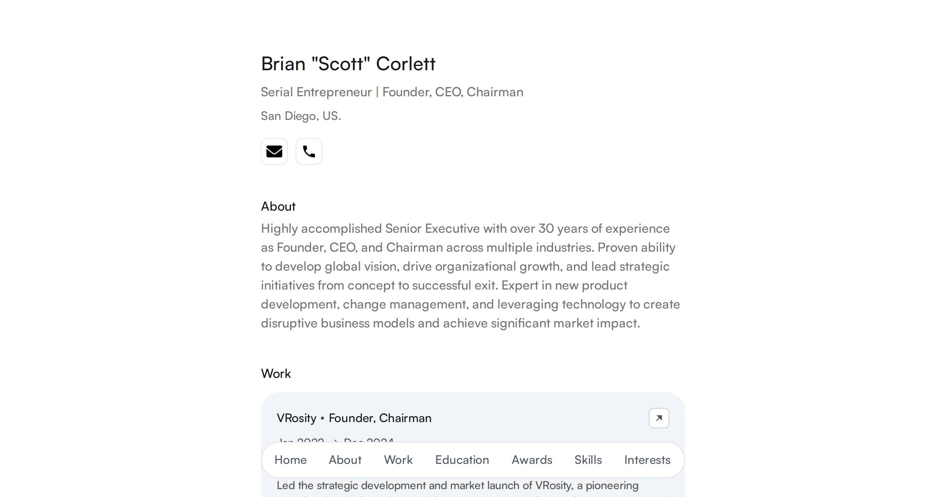Viewport: 946px width, 497px height.
Task: Select the envelope icon under the location
Action: click(274, 151)
